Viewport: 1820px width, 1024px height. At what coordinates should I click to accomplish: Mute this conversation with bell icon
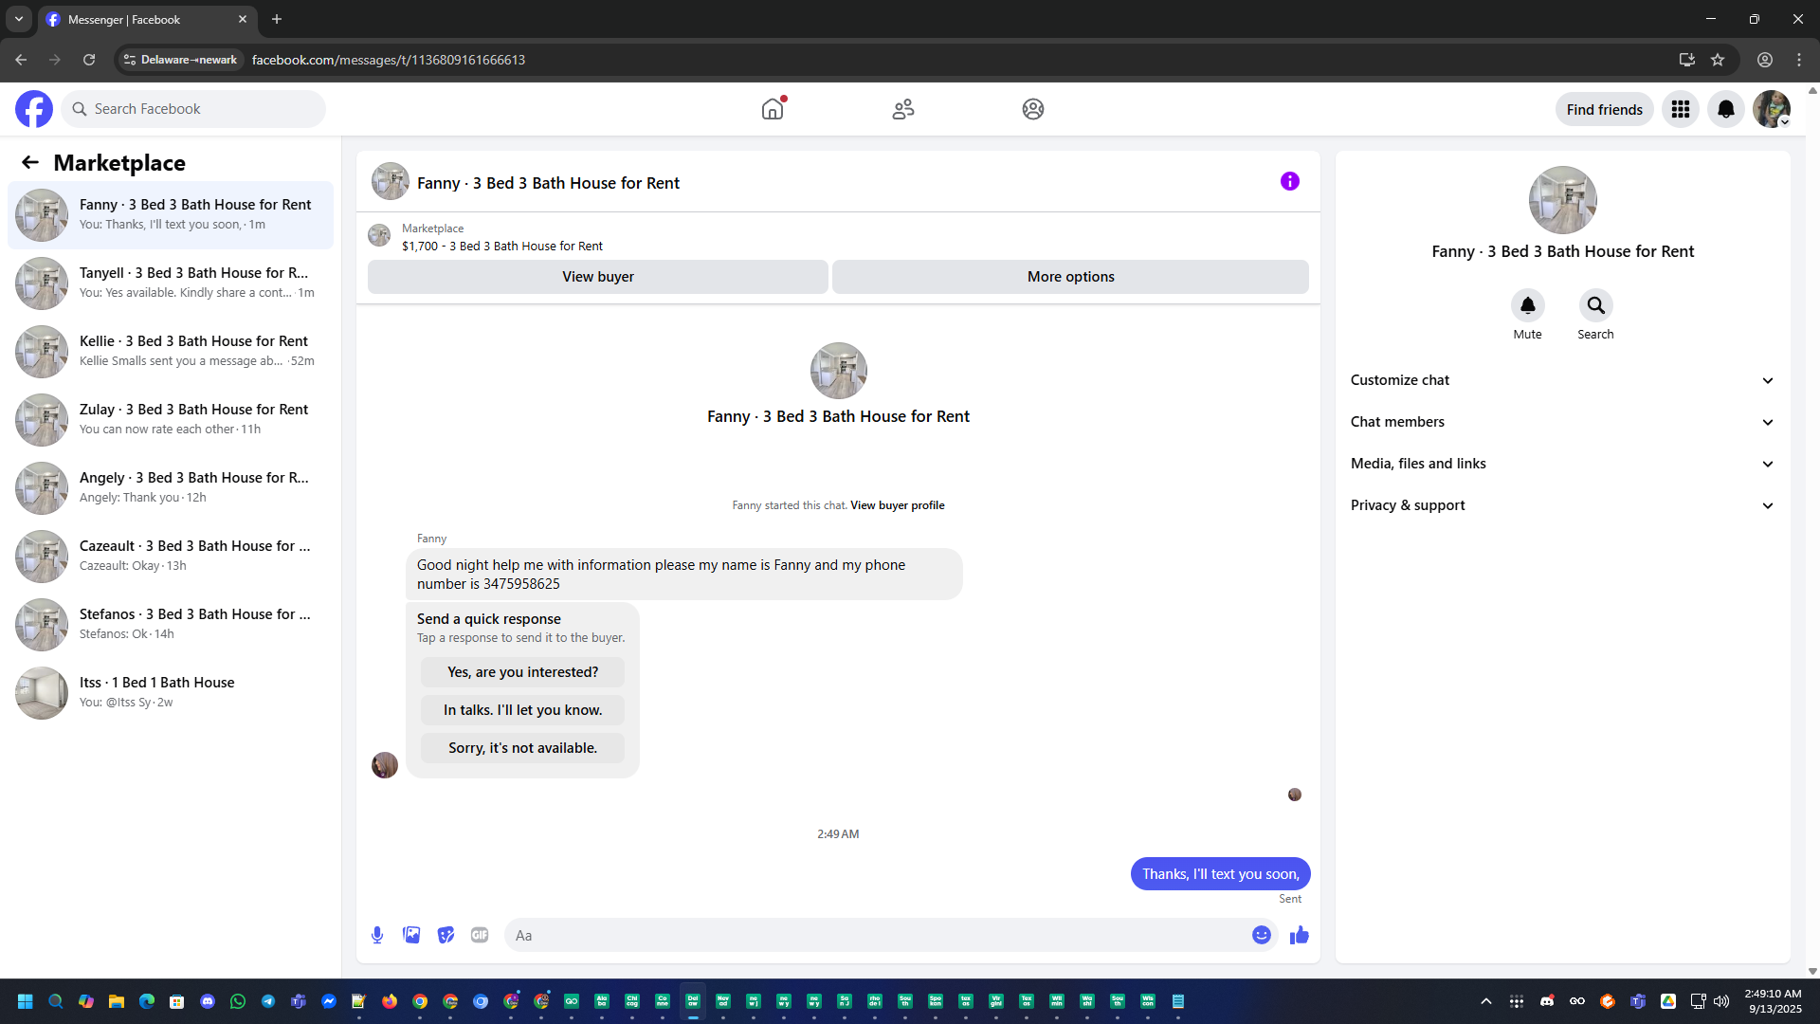1527,305
